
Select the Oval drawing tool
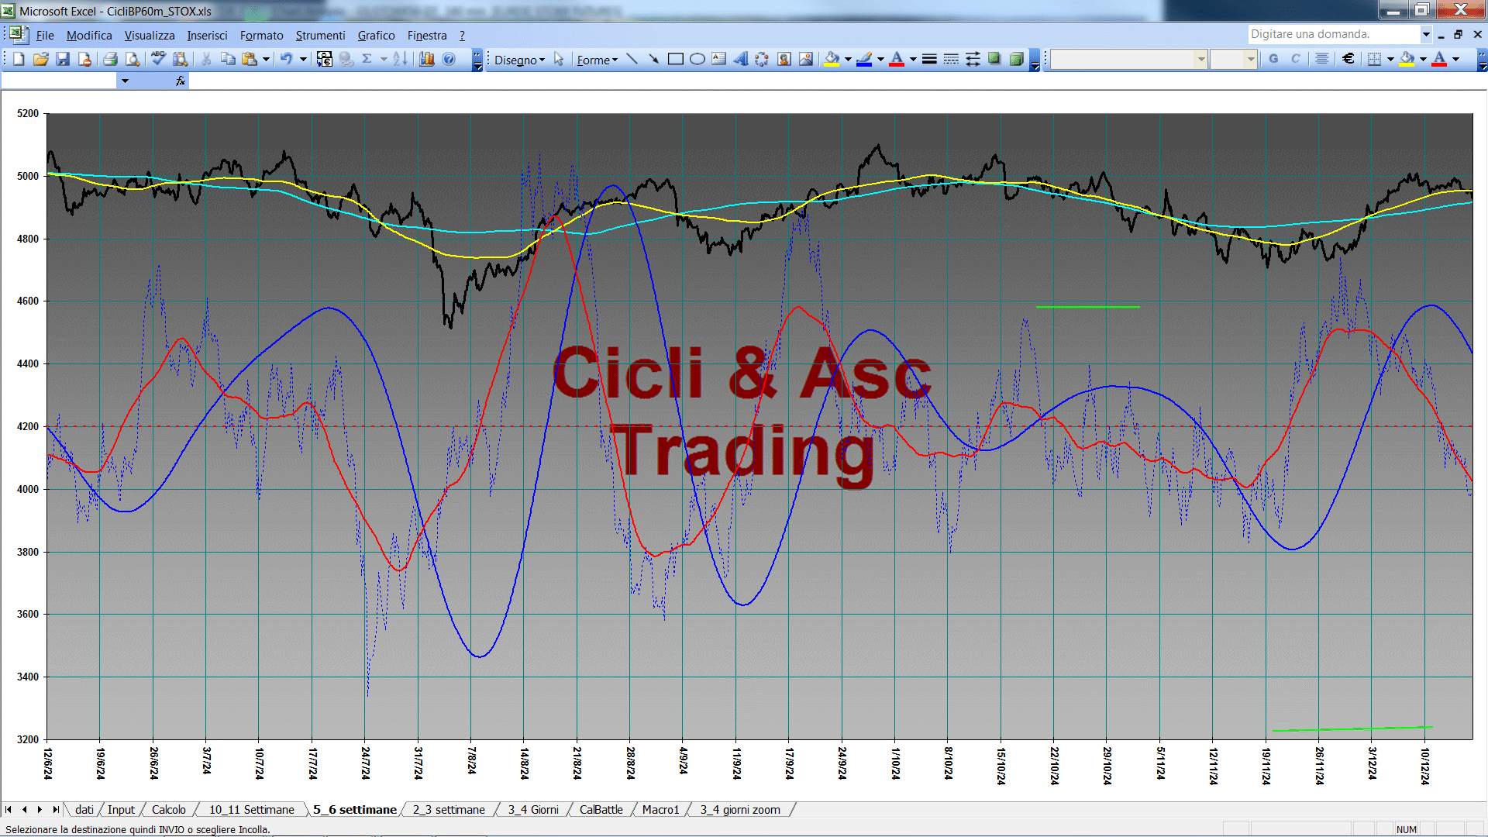[697, 59]
